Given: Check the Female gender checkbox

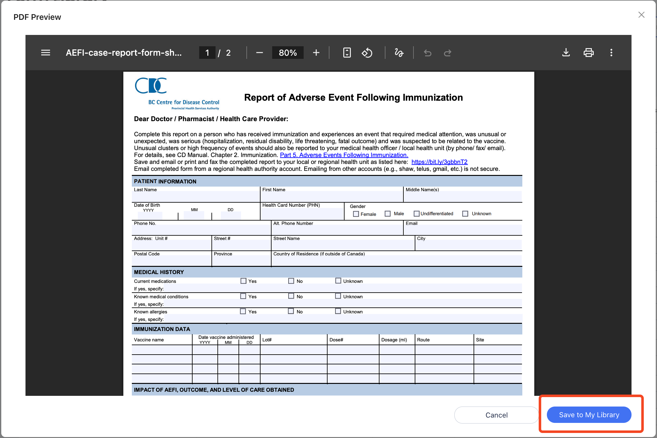Looking at the screenshot, I should [x=356, y=214].
